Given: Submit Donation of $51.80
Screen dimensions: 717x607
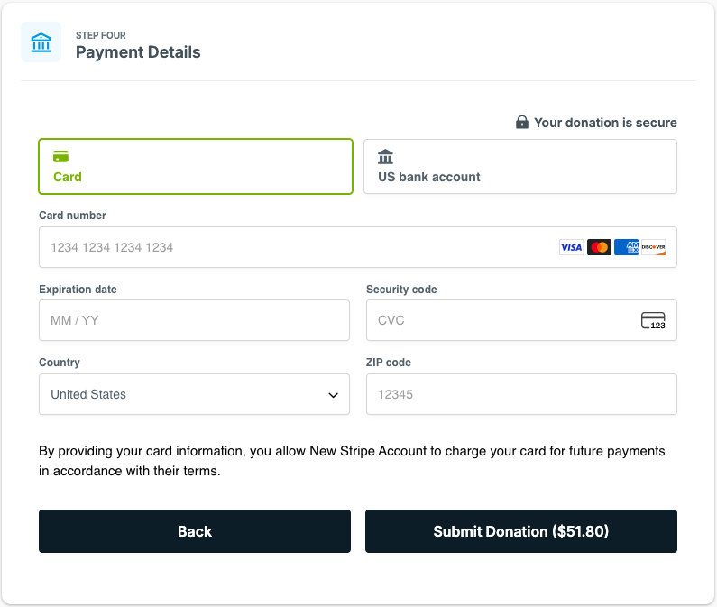Looking at the screenshot, I should tap(521, 531).
